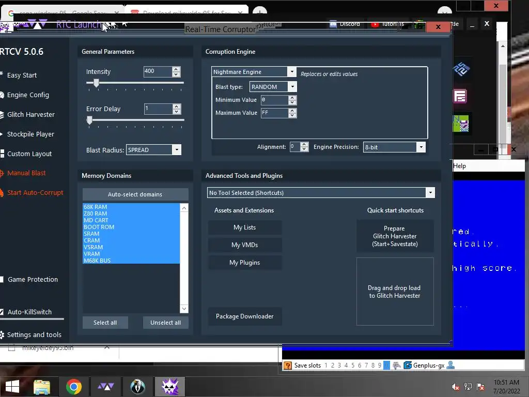Click the drag and drop Glitch Harvester box
Image resolution: width=529 pixels, height=397 pixels.
395,292
